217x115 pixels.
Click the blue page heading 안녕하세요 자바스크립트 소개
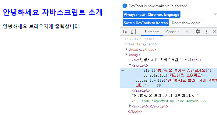click(53, 12)
